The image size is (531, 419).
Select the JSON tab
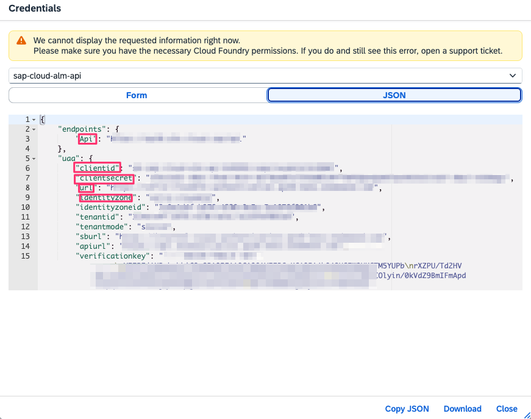394,95
